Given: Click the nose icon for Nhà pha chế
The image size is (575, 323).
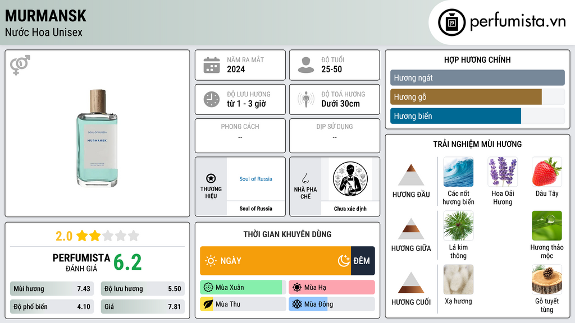Looking at the screenshot, I should 305,178.
